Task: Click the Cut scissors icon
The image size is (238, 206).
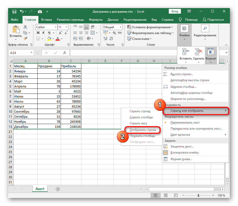Action: tap(25, 27)
